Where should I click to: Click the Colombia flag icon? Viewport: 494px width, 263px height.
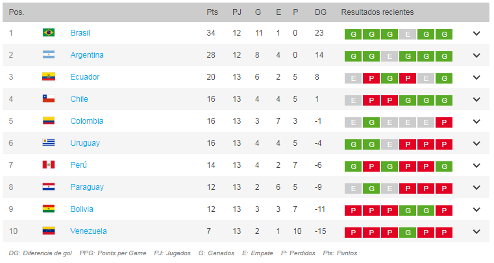48,121
